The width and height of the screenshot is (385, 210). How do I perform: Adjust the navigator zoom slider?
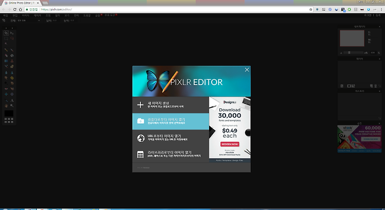point(349,52)
